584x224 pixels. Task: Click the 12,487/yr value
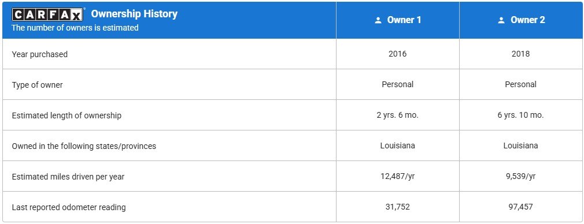[x=397, y=176]
